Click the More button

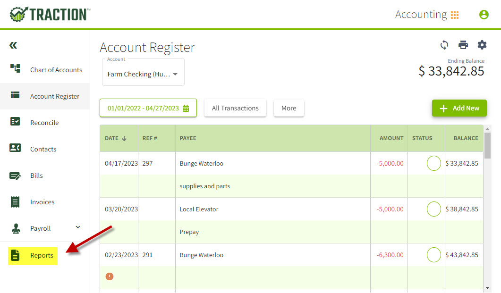289,108
